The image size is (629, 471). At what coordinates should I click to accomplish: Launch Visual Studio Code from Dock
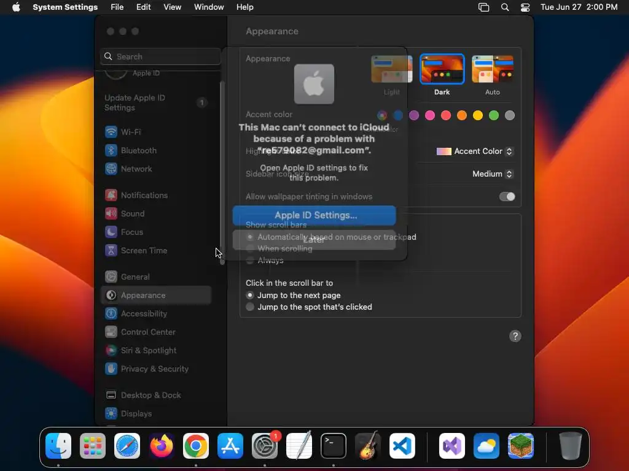[x=402, y=446]
